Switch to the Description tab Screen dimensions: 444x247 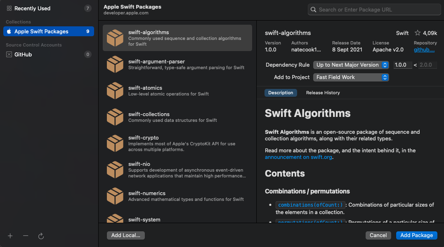281,93
